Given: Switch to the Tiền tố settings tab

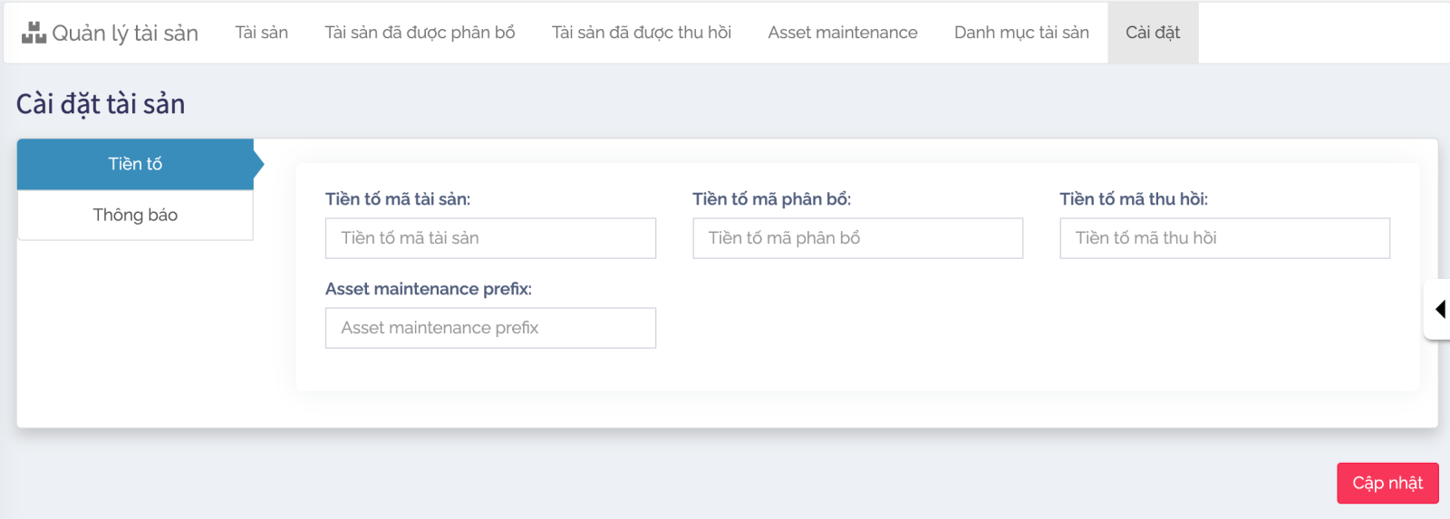Looking at the screenshot, I should (x=135, y=164).
